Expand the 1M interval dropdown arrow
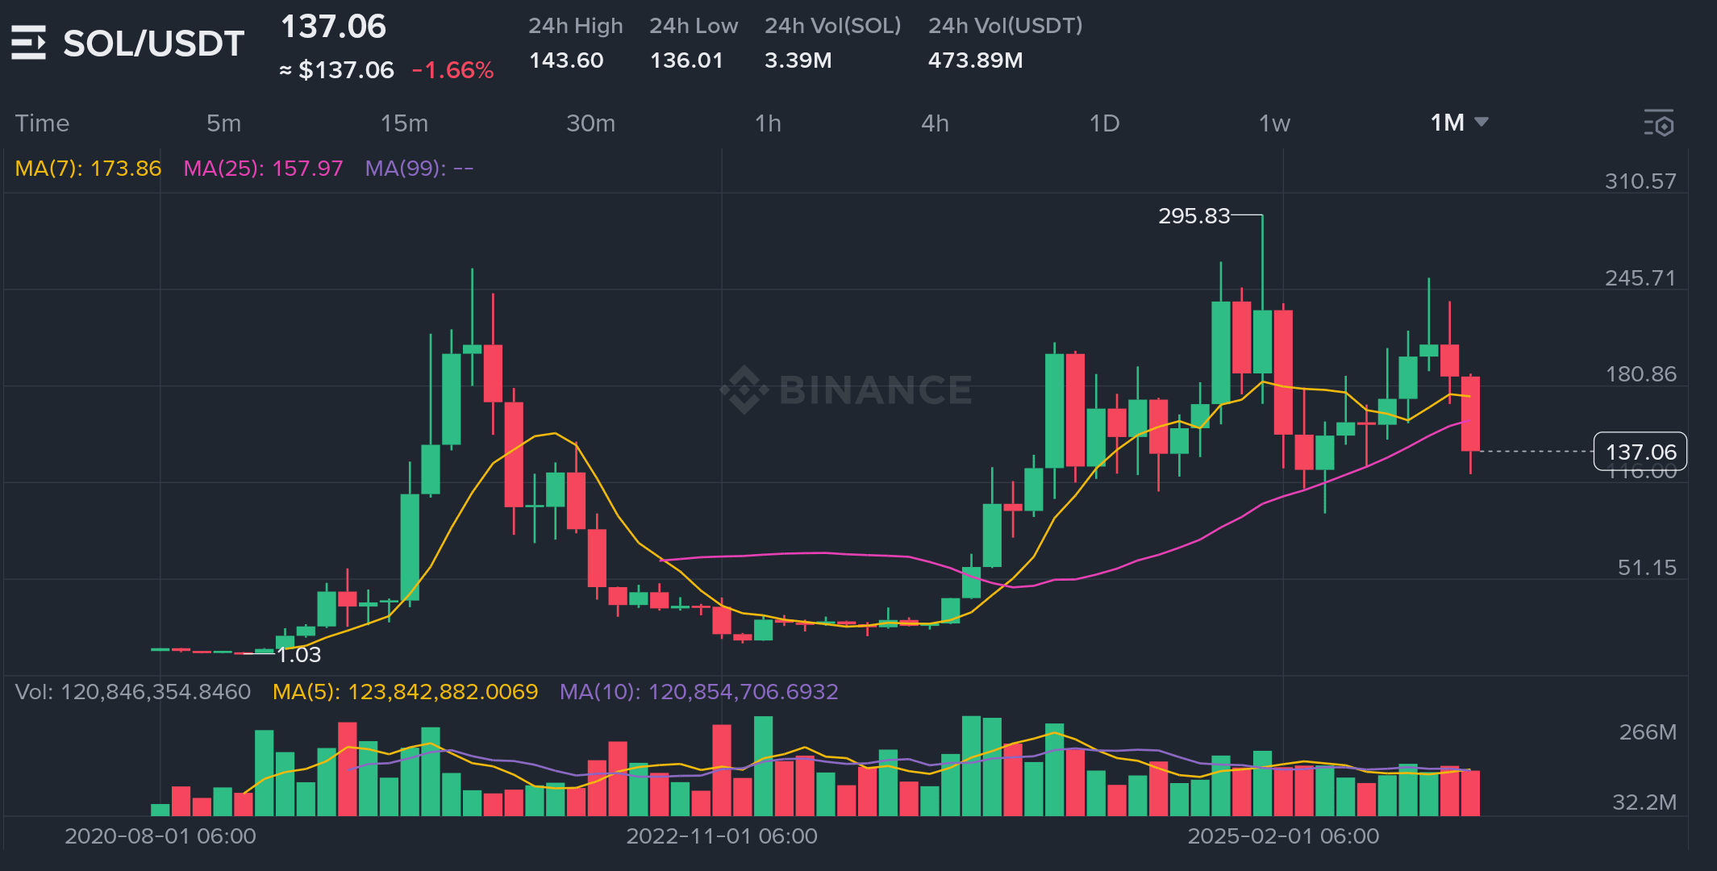Image resolution: width=1717 pixels, height=871 pixels. (1481, 123)
